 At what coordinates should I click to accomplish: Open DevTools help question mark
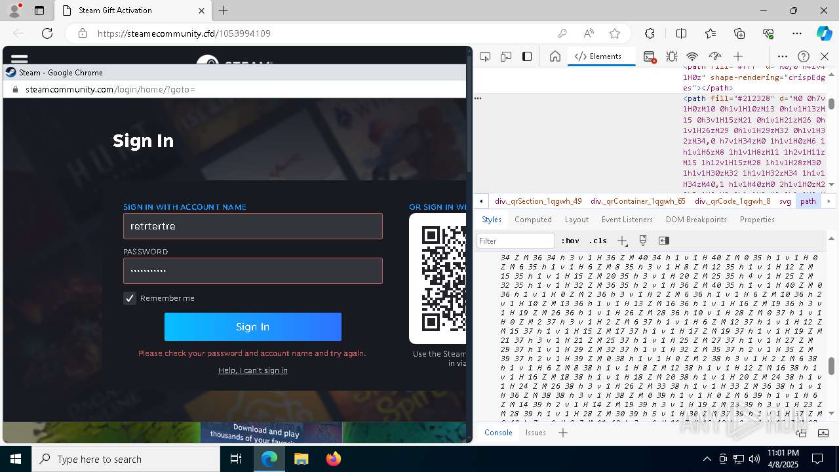tap(804, 57)
